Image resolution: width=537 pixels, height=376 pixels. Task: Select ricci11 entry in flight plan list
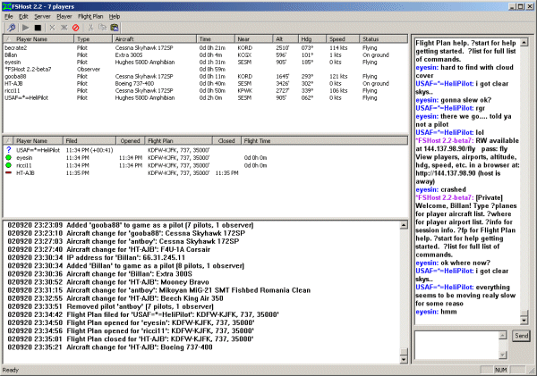coord(206,165)
